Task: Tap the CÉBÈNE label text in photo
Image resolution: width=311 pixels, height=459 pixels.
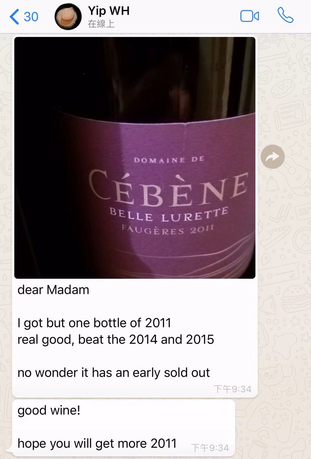Action: click(168, 188)
